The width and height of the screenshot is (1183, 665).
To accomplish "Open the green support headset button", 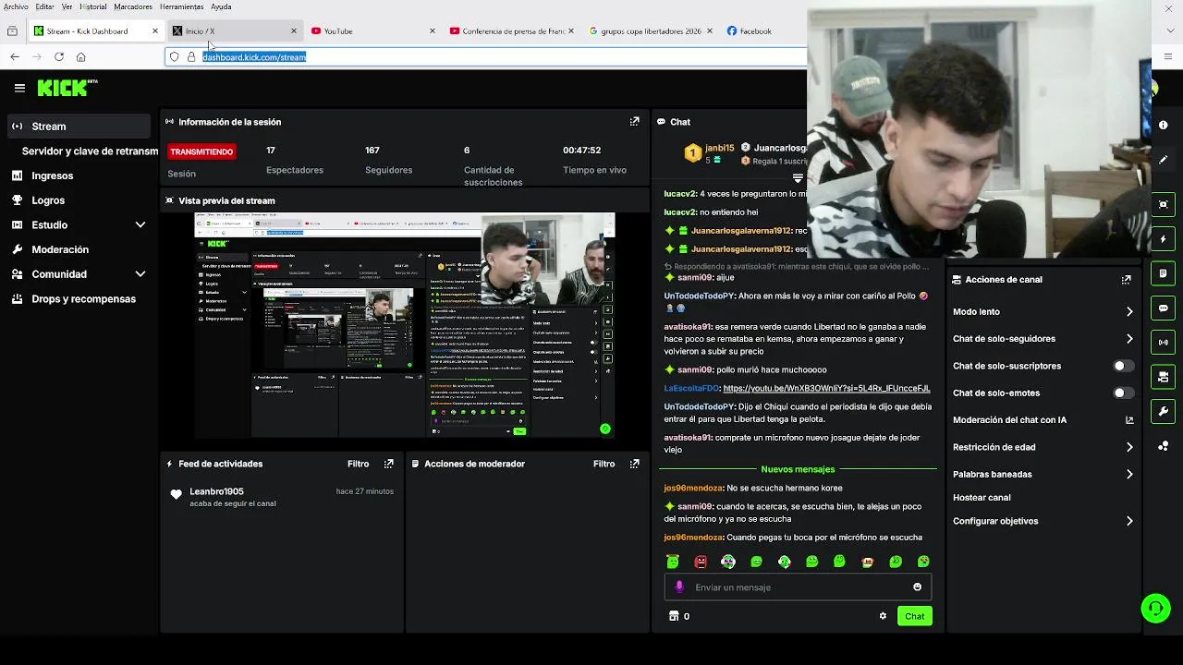I will pyautogui.click(x=1155, y=608).
